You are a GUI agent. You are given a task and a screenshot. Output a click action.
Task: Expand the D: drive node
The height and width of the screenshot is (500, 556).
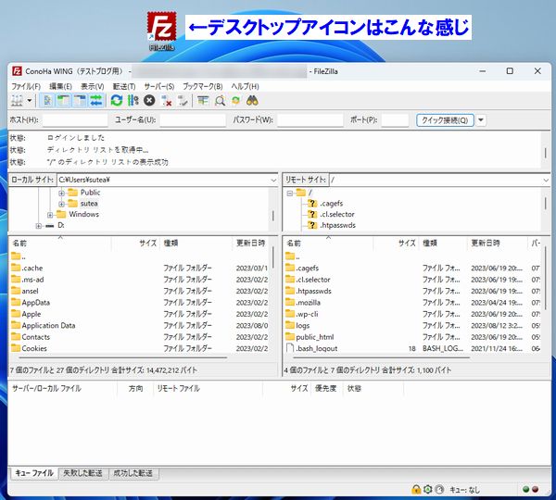tap(38, 226)
